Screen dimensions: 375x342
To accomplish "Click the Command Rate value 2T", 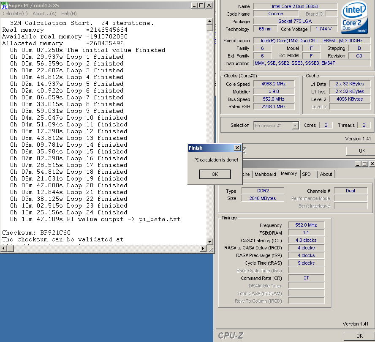I will click(306, 278).
